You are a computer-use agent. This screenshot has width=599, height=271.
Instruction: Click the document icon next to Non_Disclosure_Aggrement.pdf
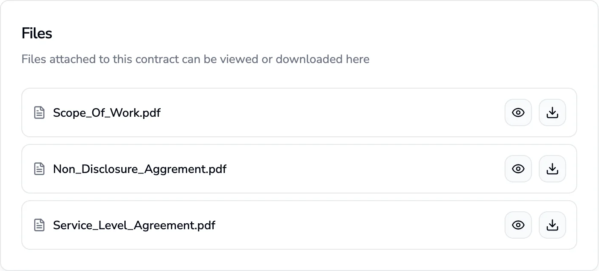(39, 169)
